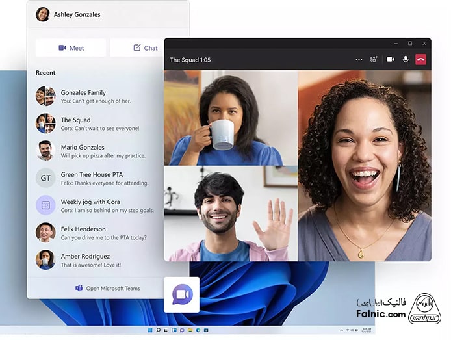451x340 pixels.
Task: Open the Windows Start menu on taskbar
Action: click(150, 330)
